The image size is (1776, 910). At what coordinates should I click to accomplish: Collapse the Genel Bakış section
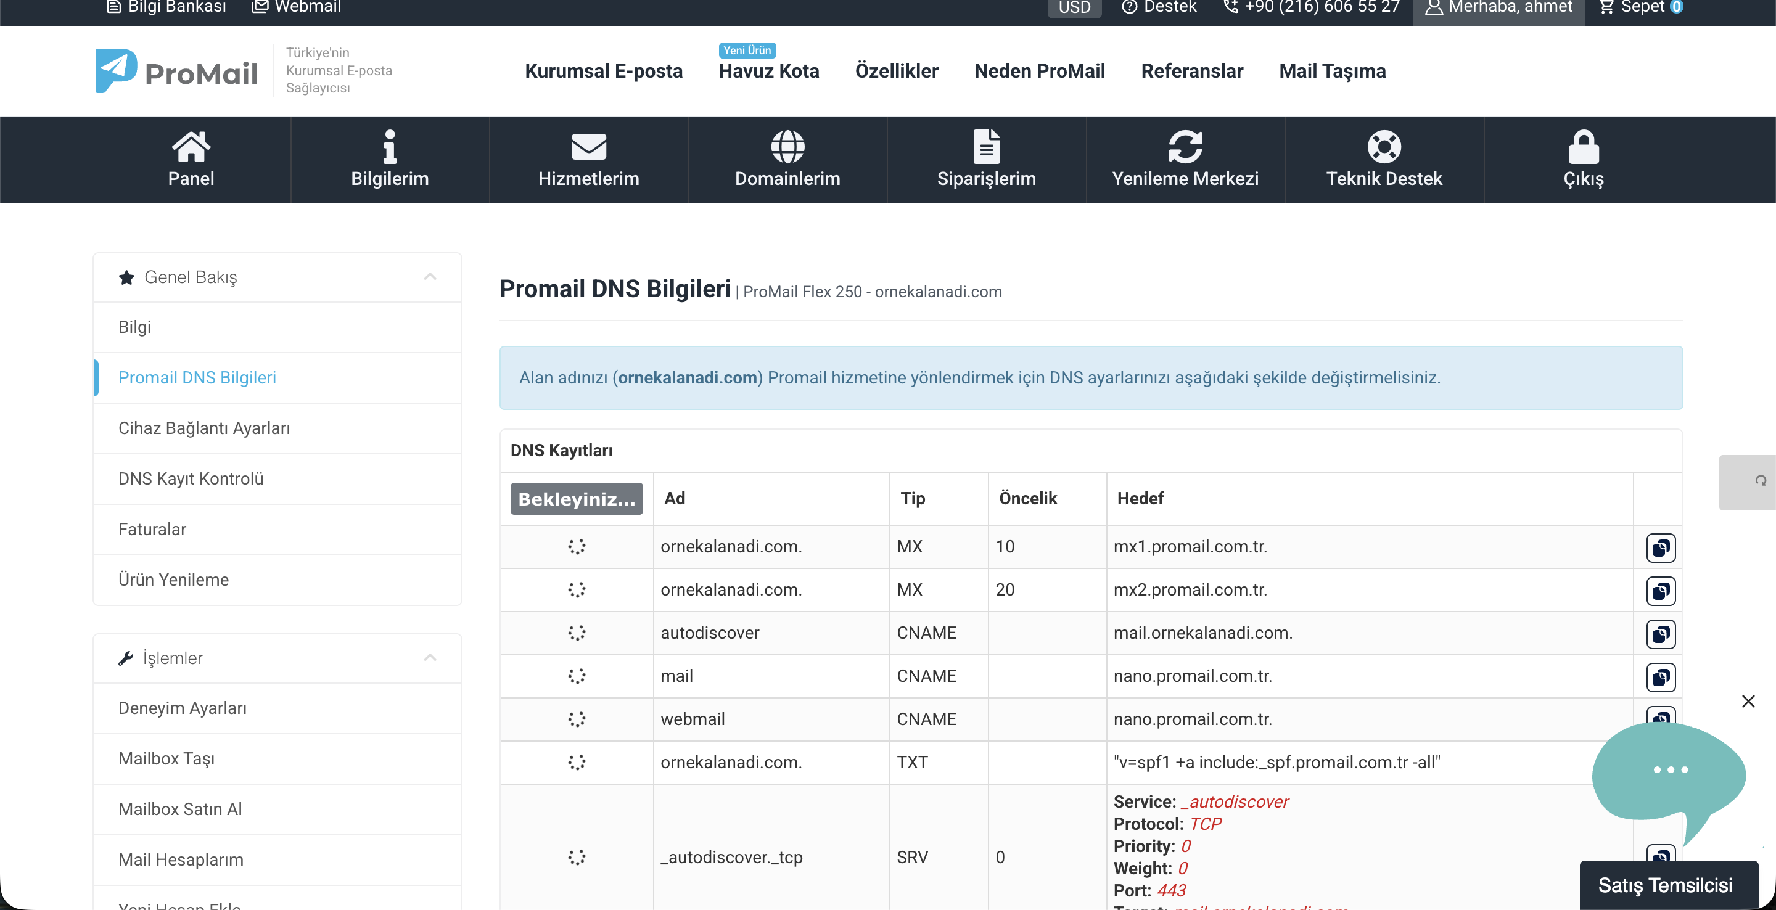pos(430,277)
